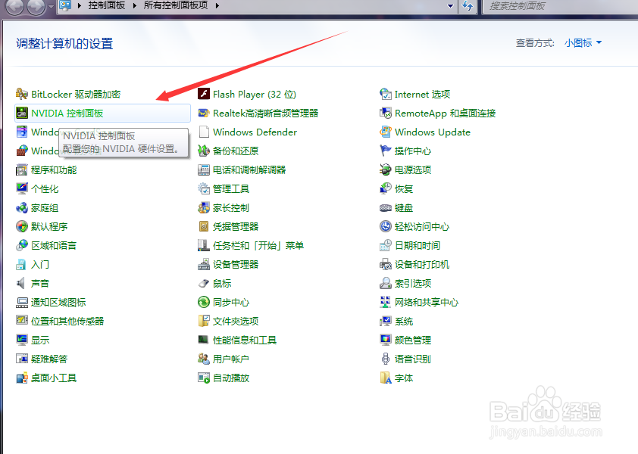The width and height of the screenshot is (638, 454).
Task: Click the 备份和还原 icon
Action: pos(203,151)
